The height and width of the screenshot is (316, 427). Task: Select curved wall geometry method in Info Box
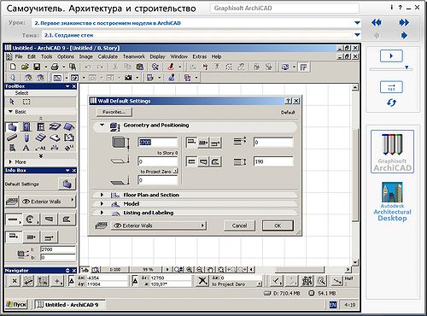click(31, 219)
